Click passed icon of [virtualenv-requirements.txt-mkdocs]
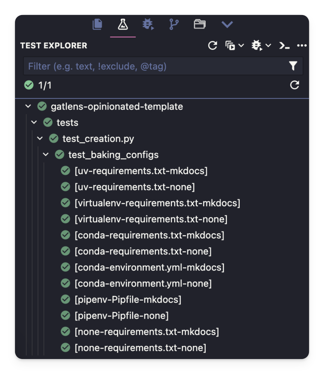The width and height of the screenshot is (324, 374). point(65,203)
